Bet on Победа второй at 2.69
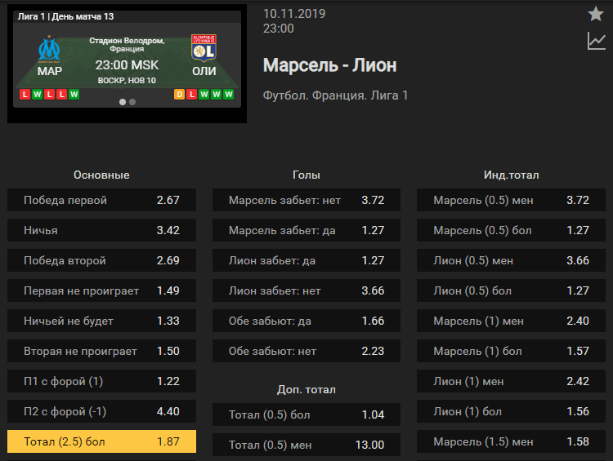The height and width of the screenshot is (461, 613). 101,260
